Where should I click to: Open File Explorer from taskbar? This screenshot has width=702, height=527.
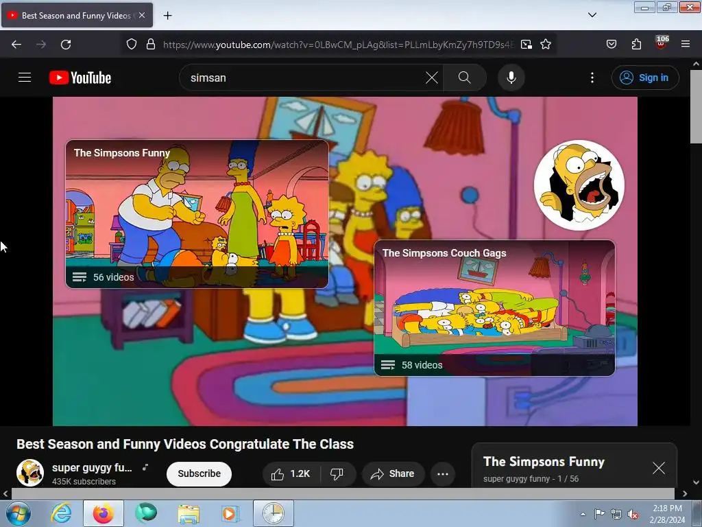pyautogui.click(x=189, y=513)
